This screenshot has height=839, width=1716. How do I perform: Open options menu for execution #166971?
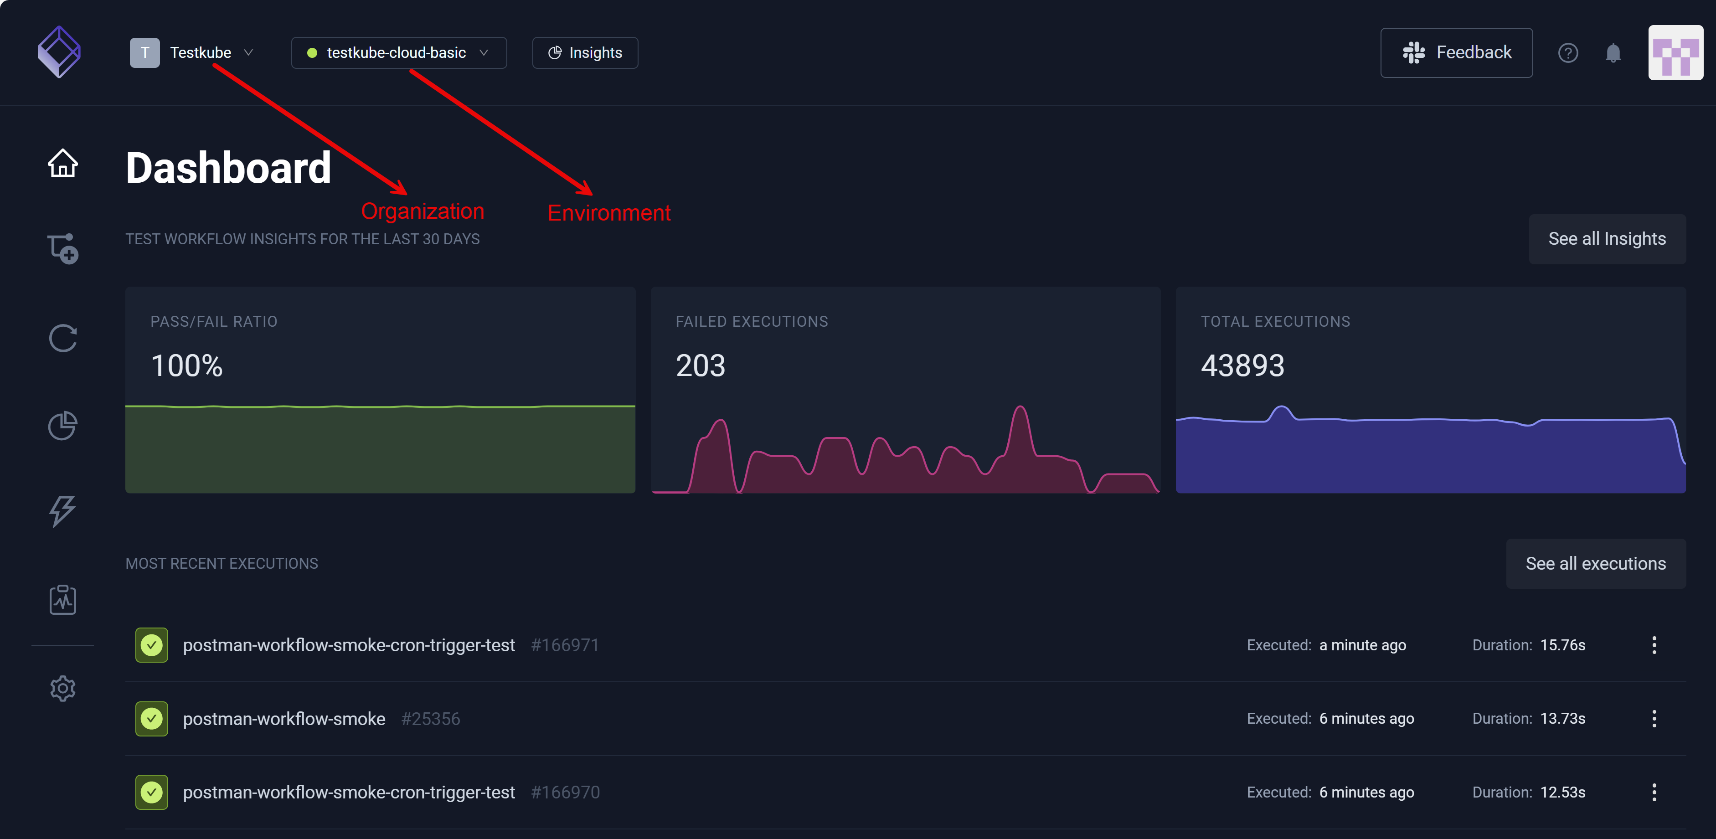pyautogui.click(x=1654, y=644)
